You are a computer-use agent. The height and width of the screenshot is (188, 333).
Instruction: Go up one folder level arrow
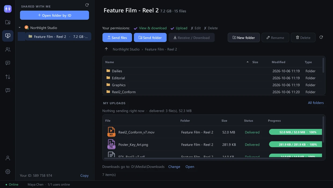point(106,49)
